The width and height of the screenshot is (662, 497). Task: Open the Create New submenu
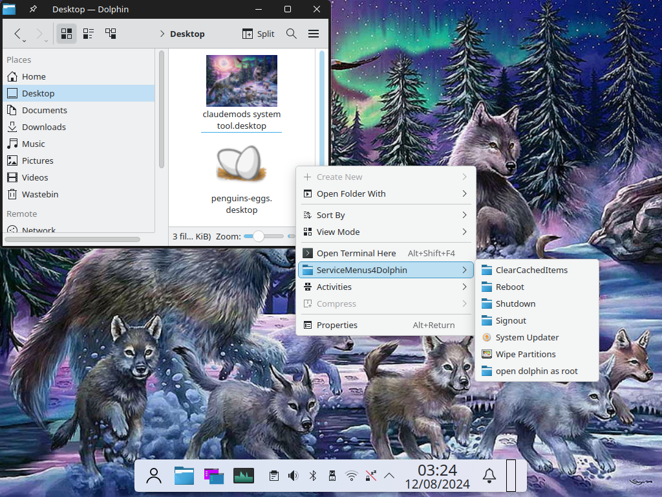click(385, 177)
